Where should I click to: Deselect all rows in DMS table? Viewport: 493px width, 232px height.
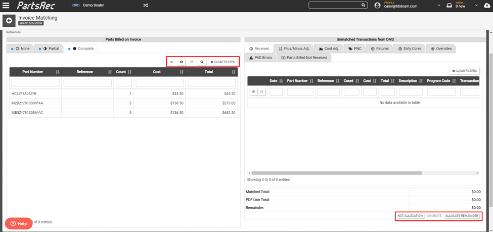(261, 92)
